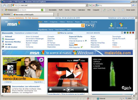Click the Alertas icon in MSN header

pyautogui.click(x=111, y=26)
